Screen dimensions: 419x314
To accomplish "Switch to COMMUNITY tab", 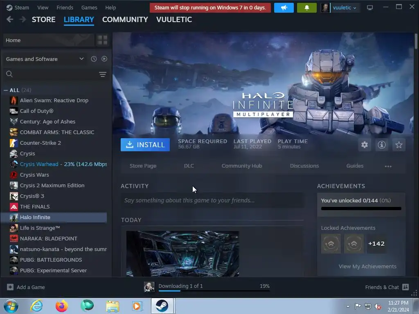I will [x=125, y=20].
